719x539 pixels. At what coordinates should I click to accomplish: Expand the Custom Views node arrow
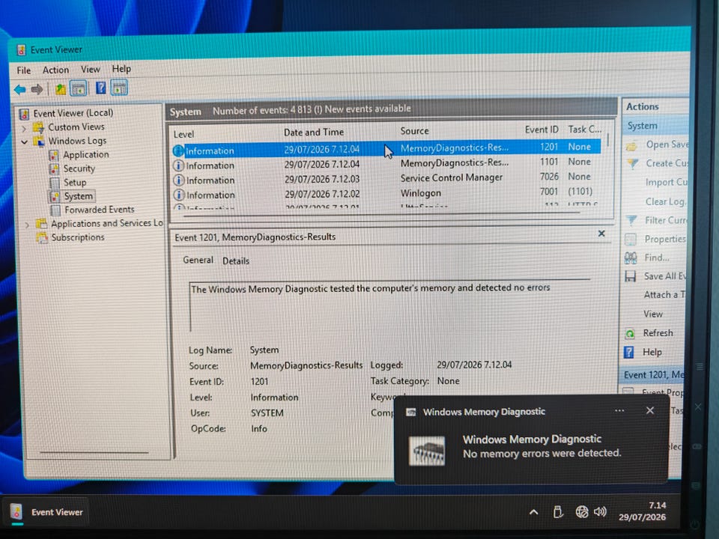click(x=24, y=128)
